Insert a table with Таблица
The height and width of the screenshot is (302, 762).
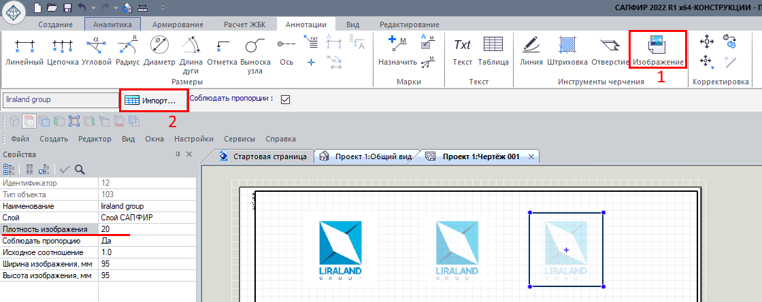pos(493,51)
